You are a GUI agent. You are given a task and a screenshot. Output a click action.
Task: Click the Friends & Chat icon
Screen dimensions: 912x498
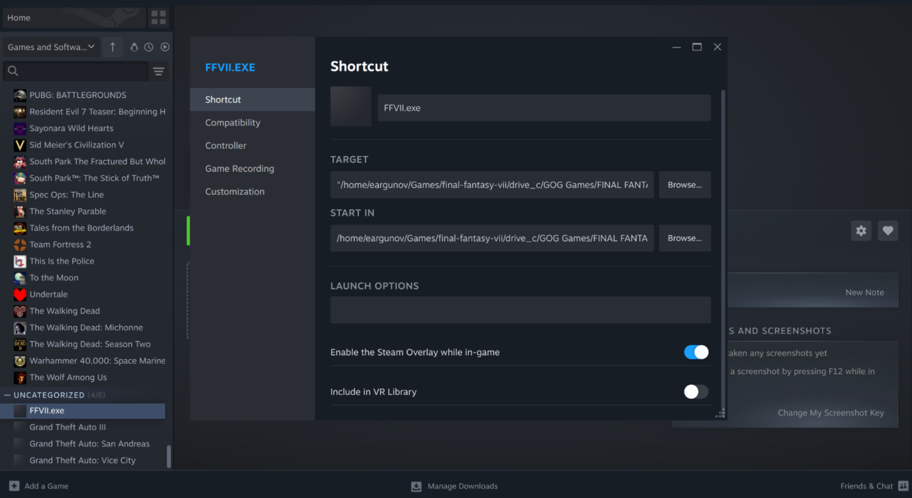point(903,486)
